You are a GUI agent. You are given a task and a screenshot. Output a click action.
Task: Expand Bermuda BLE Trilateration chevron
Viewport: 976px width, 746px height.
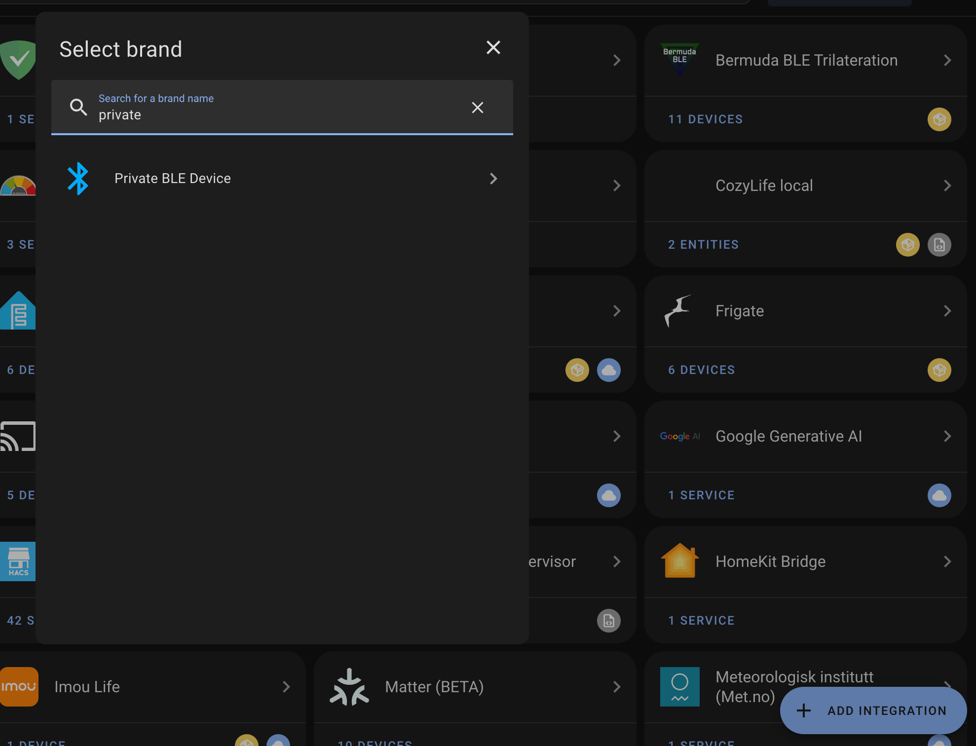click(947, 60)
